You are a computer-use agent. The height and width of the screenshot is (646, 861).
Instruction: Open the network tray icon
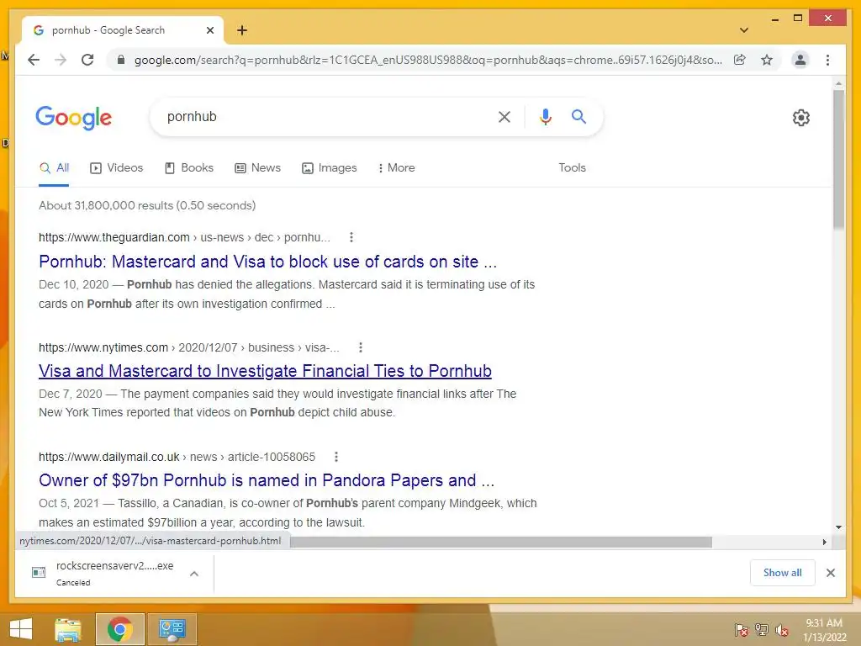(x=762, y=630)
